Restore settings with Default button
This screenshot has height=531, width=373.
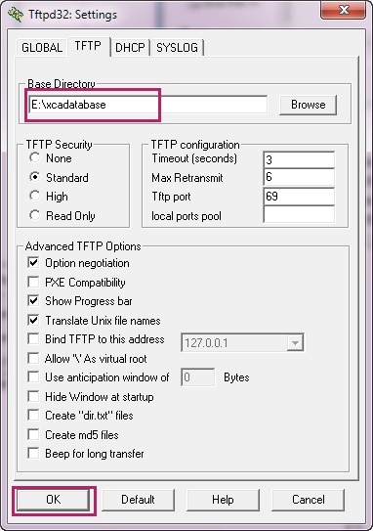point(138,500)
